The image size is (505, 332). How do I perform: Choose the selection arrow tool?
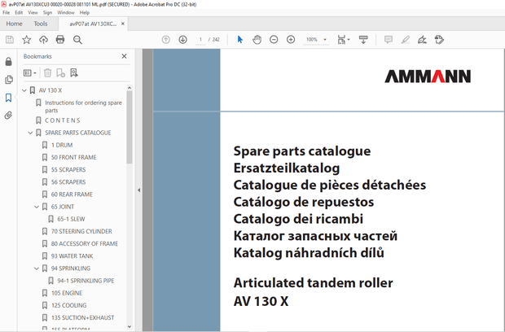tap(240, 40)
